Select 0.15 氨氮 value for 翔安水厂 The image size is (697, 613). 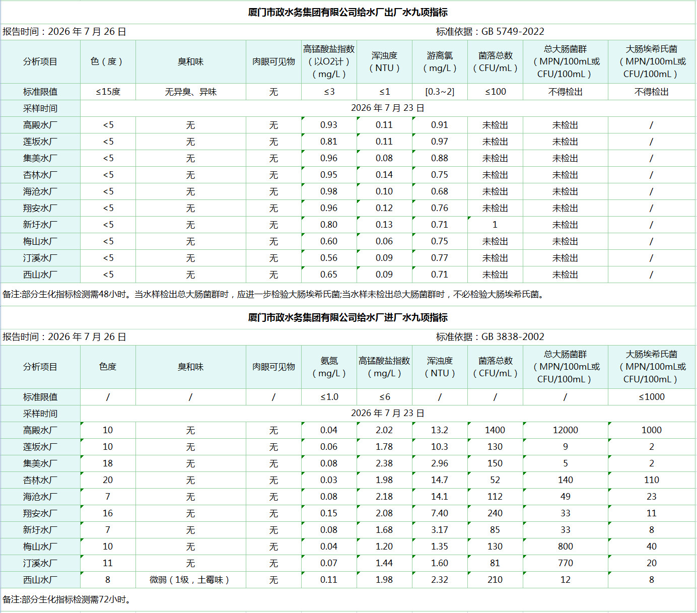pos(329,513)
